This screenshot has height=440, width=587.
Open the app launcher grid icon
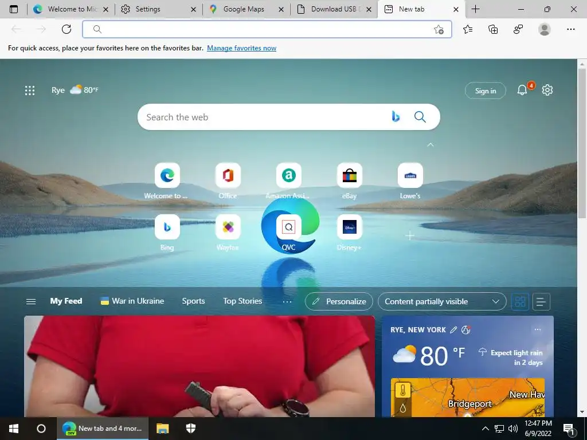point(30,90)
